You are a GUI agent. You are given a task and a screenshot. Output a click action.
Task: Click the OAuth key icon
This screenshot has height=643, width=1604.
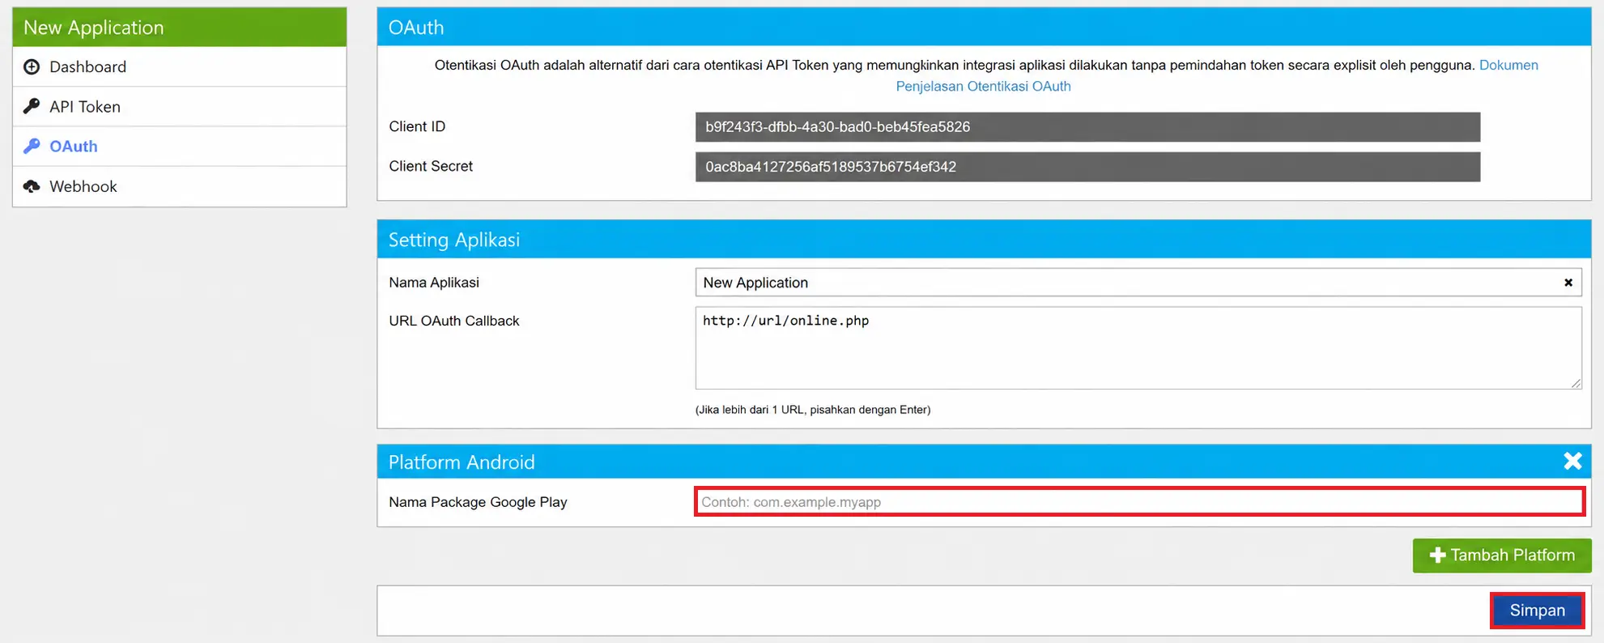(32, 146)
